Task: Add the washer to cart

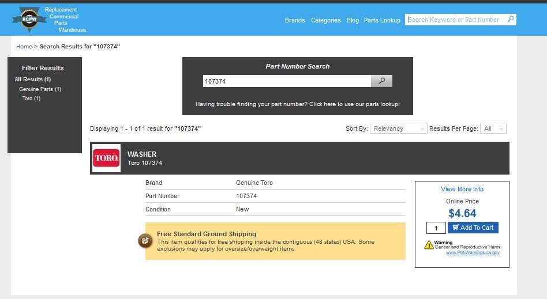Action: coord(473,228)
